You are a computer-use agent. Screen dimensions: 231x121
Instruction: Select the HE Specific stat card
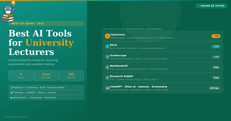pyautogui.click(x=71, y=76)
